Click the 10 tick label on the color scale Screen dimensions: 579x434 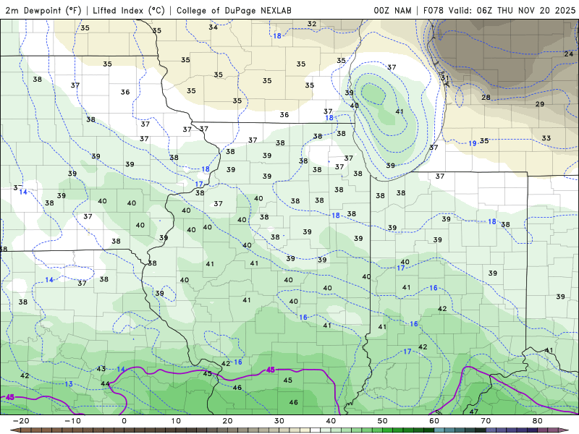[x=176, y=421]
